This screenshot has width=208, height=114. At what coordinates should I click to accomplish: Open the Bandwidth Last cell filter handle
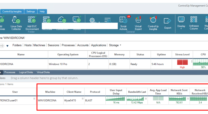[x=146, y=99]
